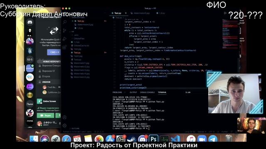Image resolution: width=266 pixels, height=149 pixels.
Task: Open Source Control in VS Code activity bar
Action: click(x=65, y=31)
